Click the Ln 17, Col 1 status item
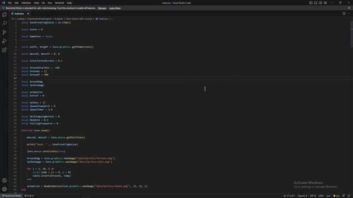The image size is (353, 198). coord(289,196)
